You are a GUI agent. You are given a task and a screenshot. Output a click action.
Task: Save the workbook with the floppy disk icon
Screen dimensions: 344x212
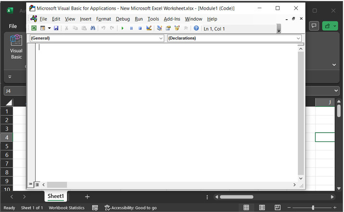click(x=56, y=28)
